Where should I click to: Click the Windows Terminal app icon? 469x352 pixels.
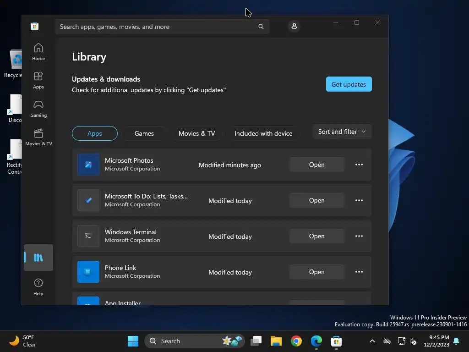click(x=88, y=236)
